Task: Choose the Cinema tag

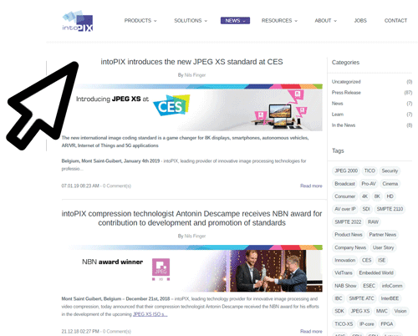Action: [x=390, y=184]
